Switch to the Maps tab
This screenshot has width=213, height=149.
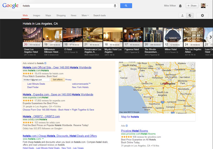(x=48, y=15)
